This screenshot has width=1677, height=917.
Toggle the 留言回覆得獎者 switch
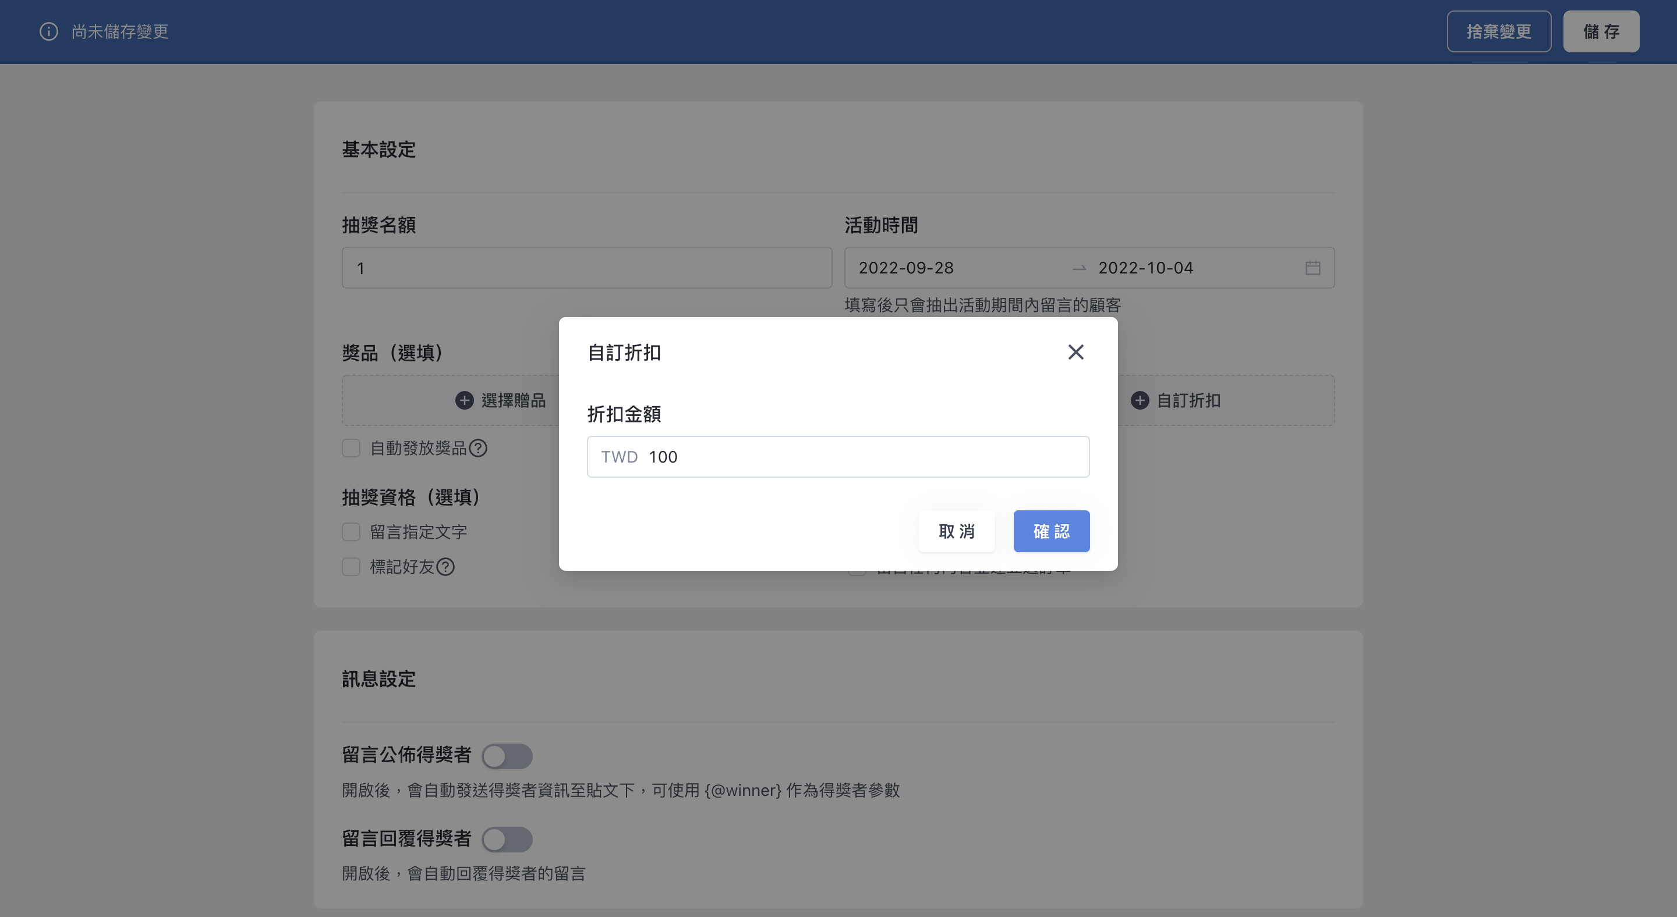coord(507,840)
